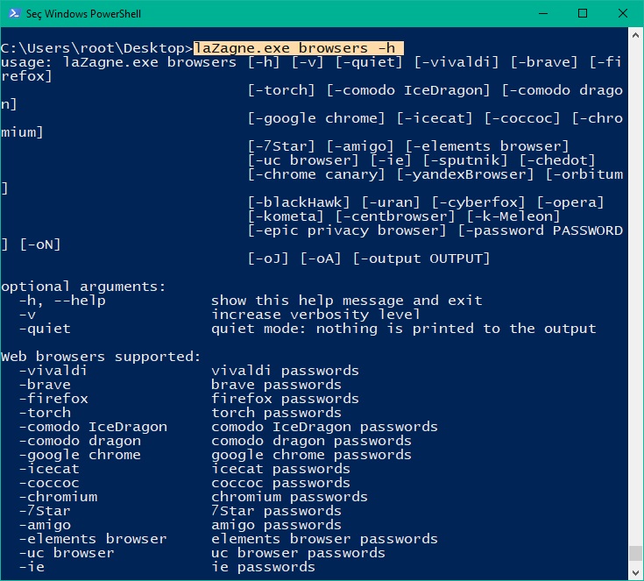The image size is (644, 581).
Task: Click the '-h, --help' argument text
Action: tap(62, 301)
